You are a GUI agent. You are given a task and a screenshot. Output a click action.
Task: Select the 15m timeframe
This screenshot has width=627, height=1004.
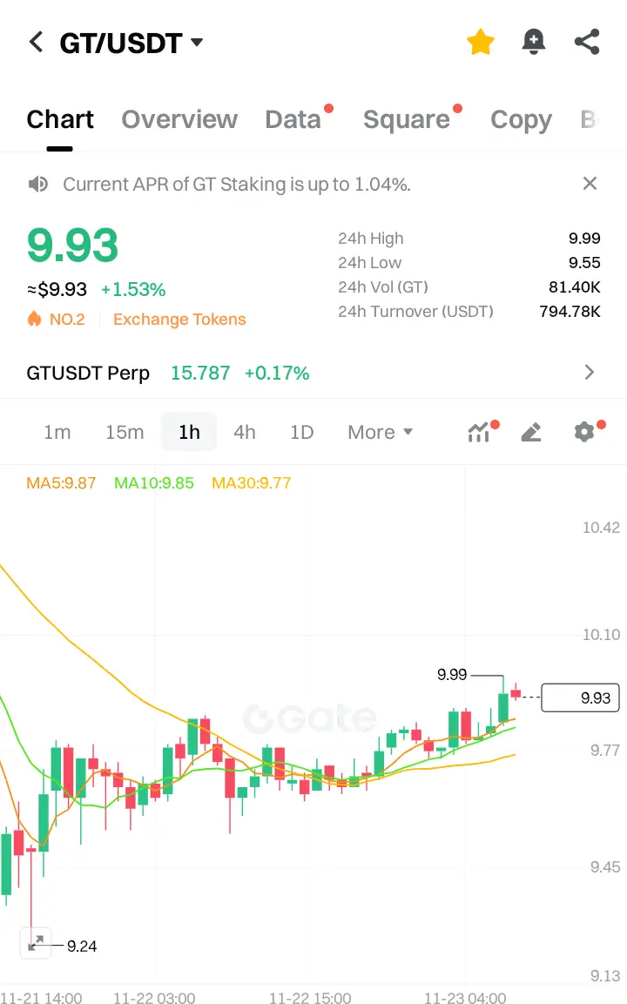(125, 432)
